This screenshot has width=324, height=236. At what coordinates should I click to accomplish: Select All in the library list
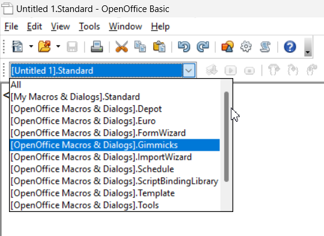115,85
